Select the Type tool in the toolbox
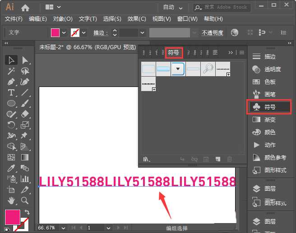The height and width of the screenshot is (233, 296). [11, 93]
